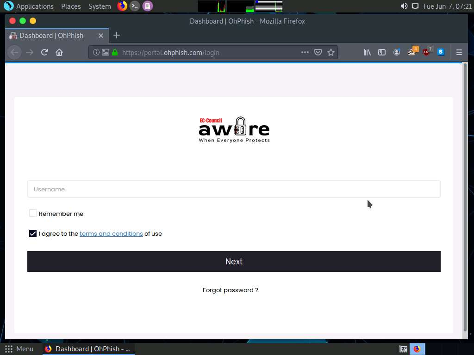Show site information icon in address bar
This screenshot has height=355, width=474.
96,53
